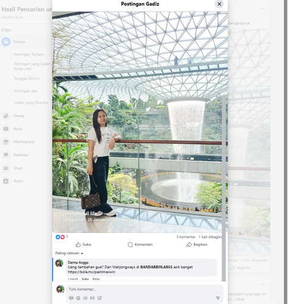
Task: Click the Acara calendar icon
Action: click(x=6, y=181)
